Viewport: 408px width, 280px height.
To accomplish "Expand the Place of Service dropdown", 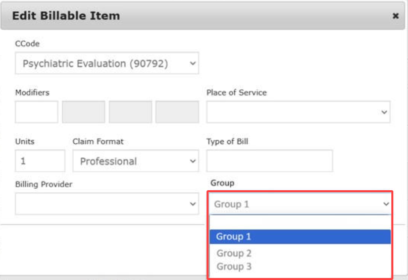I will (x=298, y=112).
